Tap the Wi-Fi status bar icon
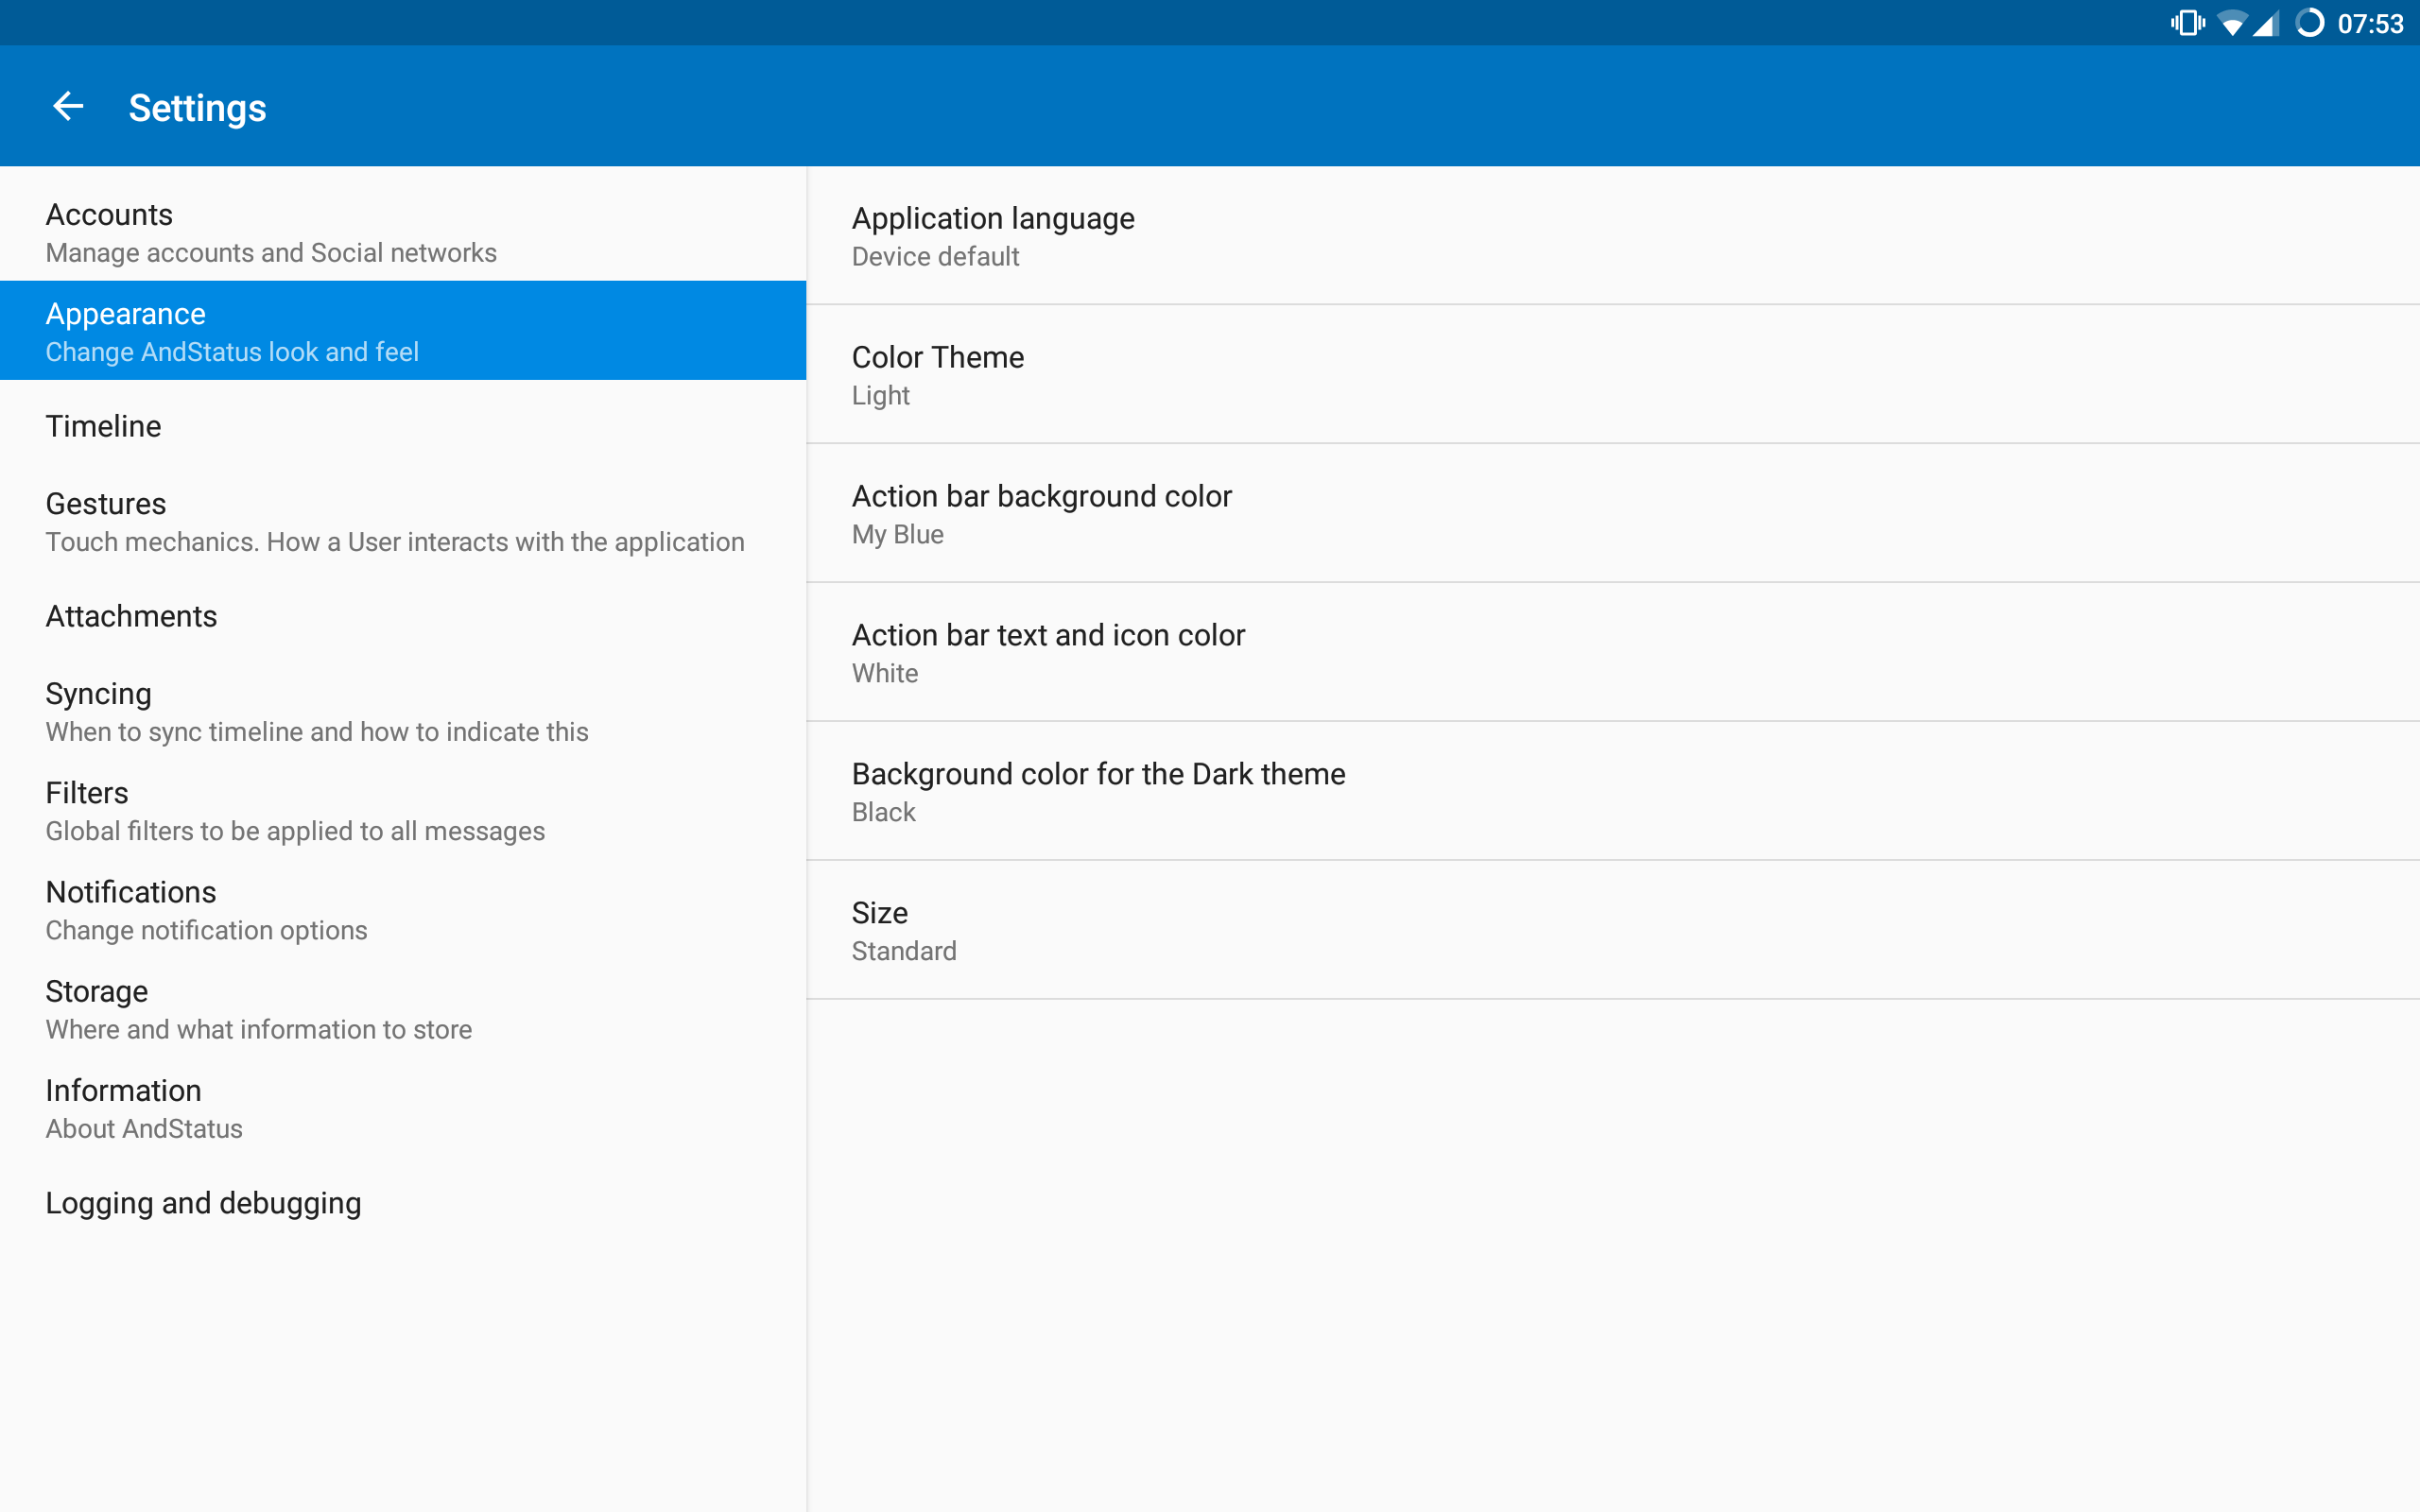 2231,23
